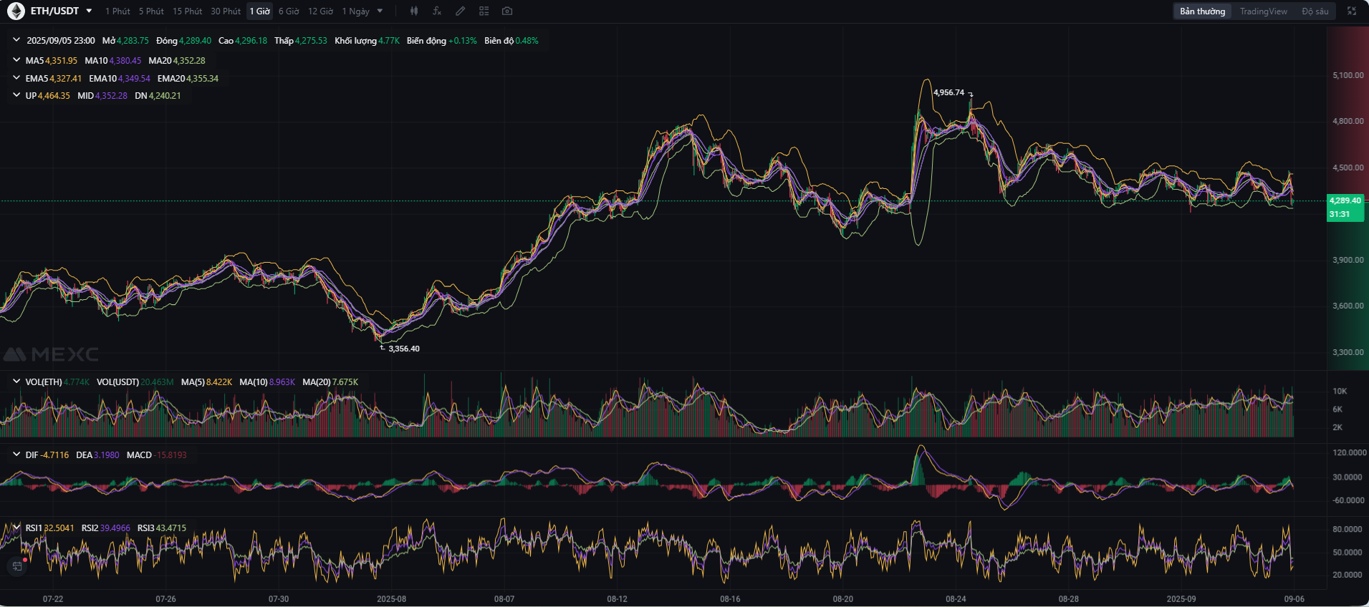Select the 30 Phút timeframe
The height and width of the screenshot is (607, 1369).
click(226, 11)
